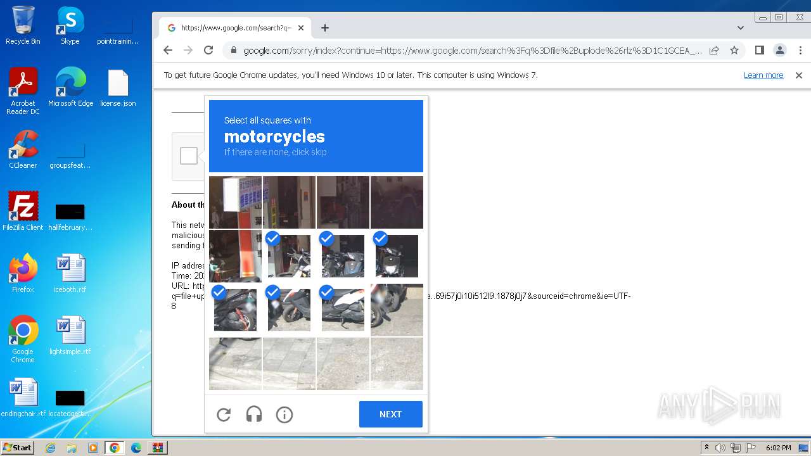Open the Chrome profile avatar
The height and width of the screenshot is (456, 811).
pyautogui.click(x=780, y=50)
